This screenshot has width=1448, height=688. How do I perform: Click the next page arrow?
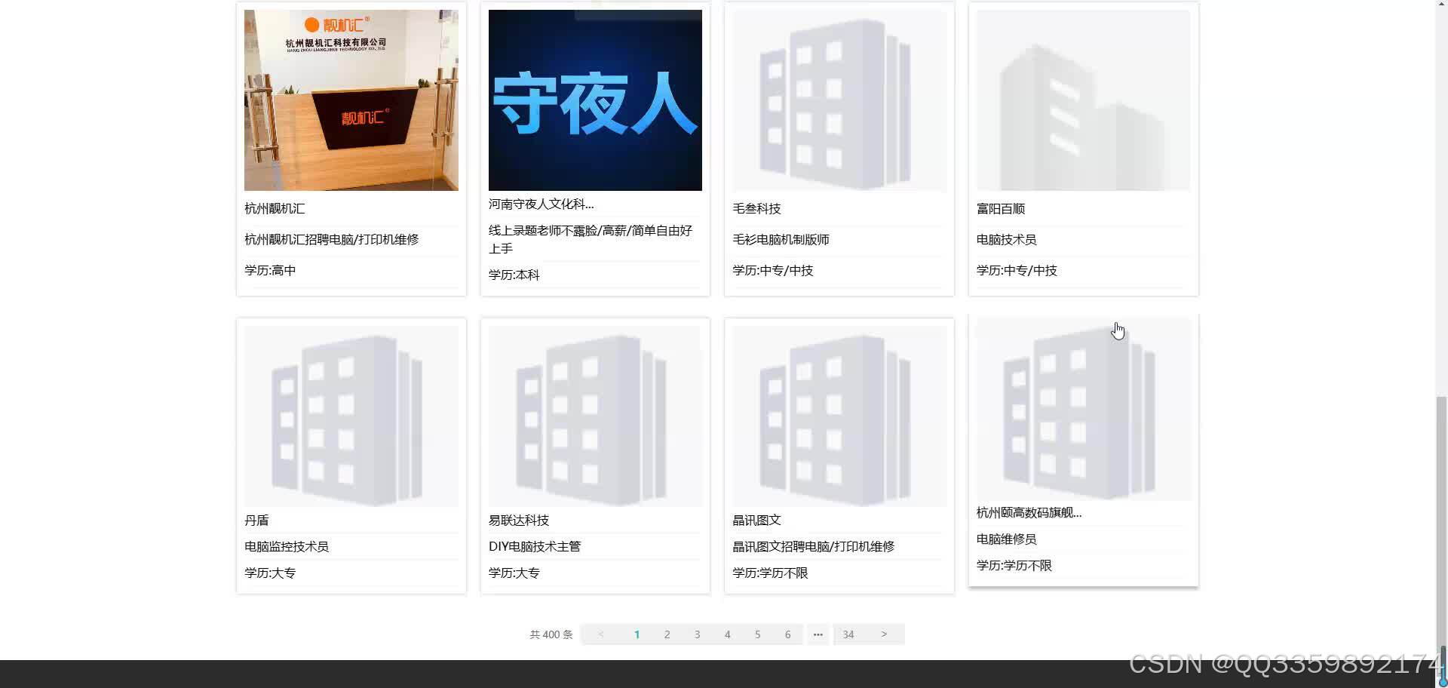click(x=883, y=634)
